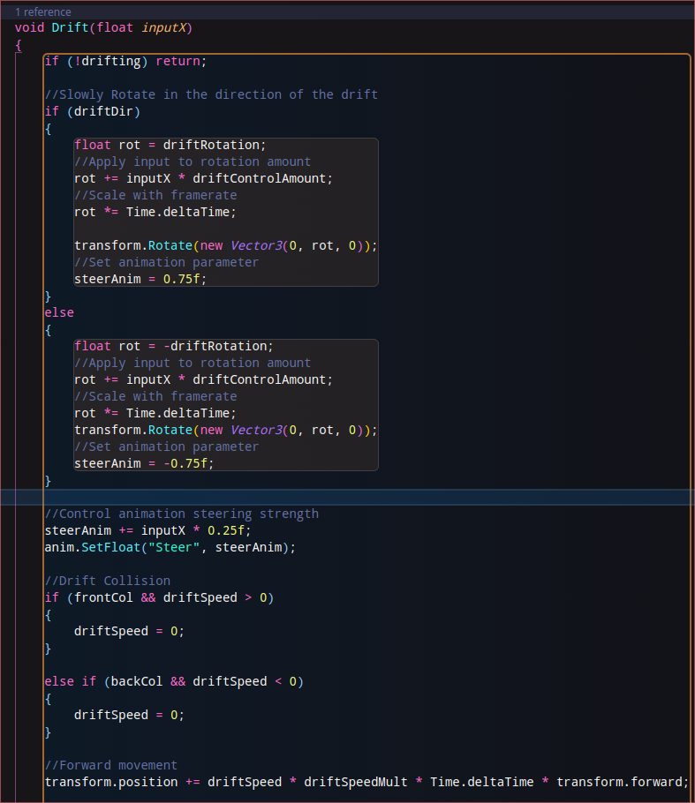Viewport: 695px width, 803px height.
Task: Click the standalone else keyword
Action: [x=59, y=313]
